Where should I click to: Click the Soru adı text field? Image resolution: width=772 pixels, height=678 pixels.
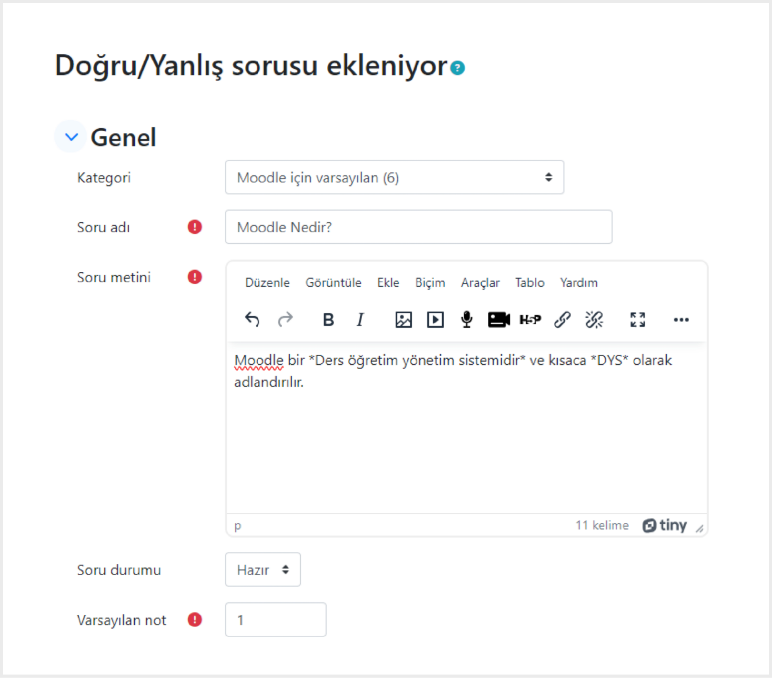[419, 227]
